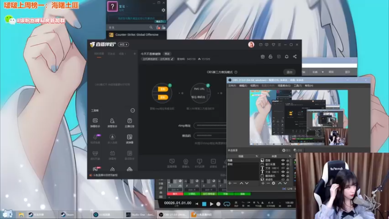Open Steam friends list settings gear
389x219 pixels.
pyautogui.click(x=163, y=10)
